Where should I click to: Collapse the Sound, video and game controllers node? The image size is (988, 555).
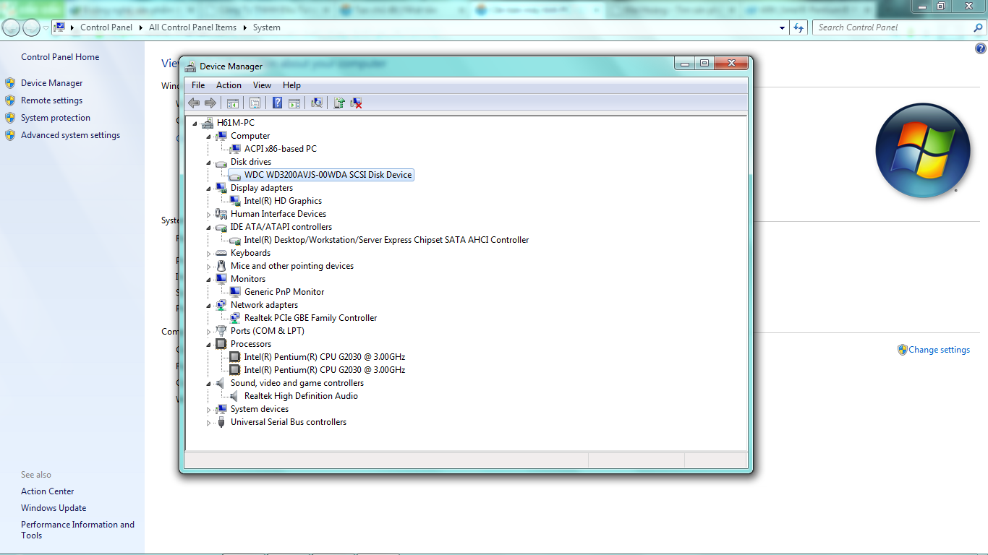tap(209, 384)
